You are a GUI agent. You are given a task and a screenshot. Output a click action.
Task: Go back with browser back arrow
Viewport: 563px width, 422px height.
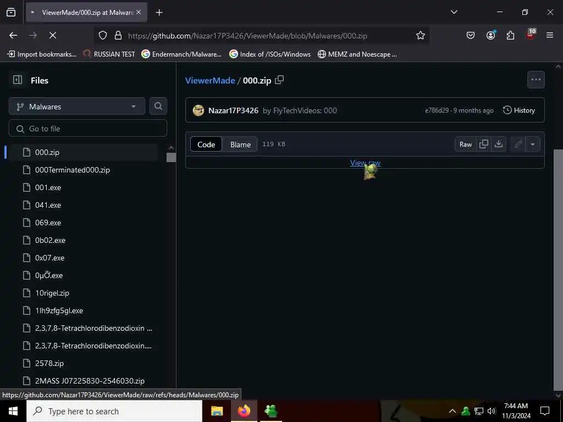click(13, 35)
